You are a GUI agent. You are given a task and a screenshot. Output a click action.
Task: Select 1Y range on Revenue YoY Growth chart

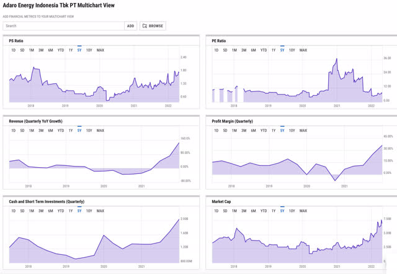pyautogui.click(x=71, y=130)
